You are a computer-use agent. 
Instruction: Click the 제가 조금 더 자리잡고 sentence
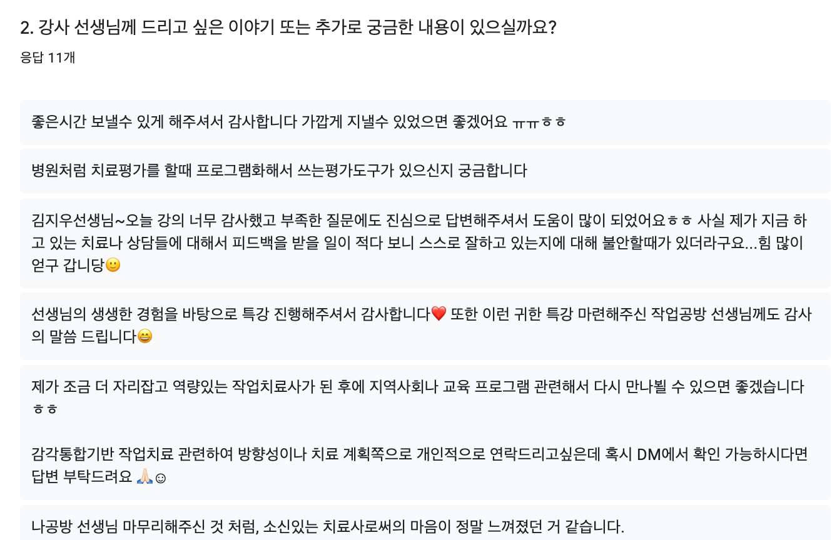tap(418, 387)
